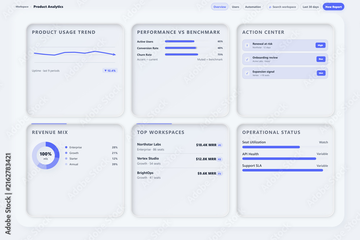Toggle the Expansion signal checkmark

[x=247, y=73]
